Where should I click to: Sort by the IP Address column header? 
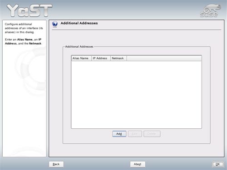pos(101,58)
